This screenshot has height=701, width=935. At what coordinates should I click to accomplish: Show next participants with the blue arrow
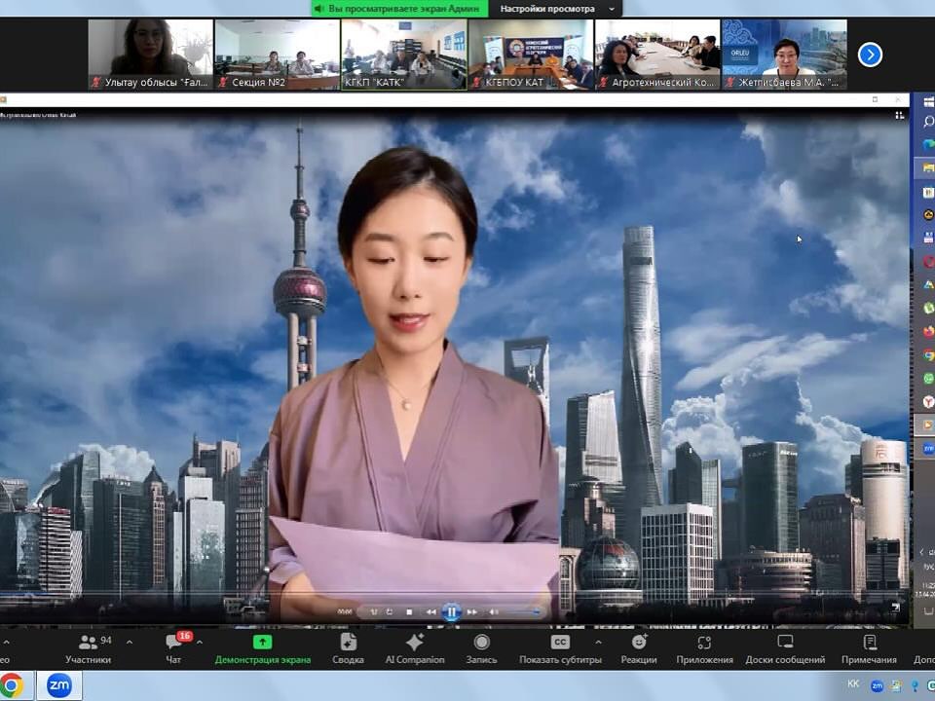coord(870,55)
